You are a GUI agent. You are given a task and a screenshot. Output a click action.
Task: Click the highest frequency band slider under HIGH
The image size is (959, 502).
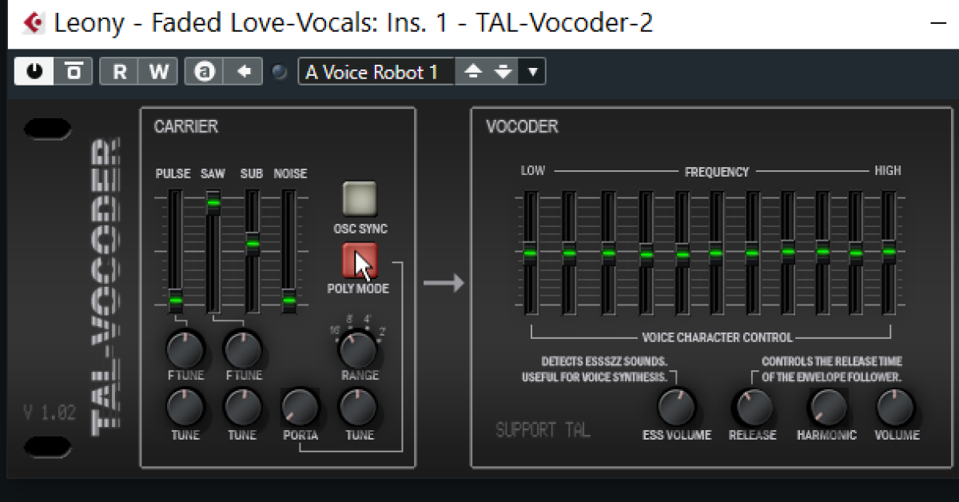pos(889,251)
